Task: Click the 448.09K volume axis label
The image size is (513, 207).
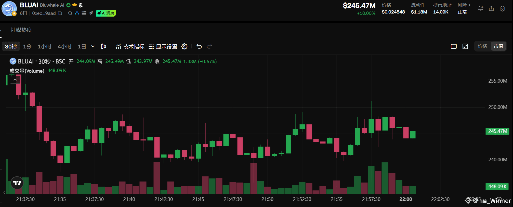Action: point(497,186)
